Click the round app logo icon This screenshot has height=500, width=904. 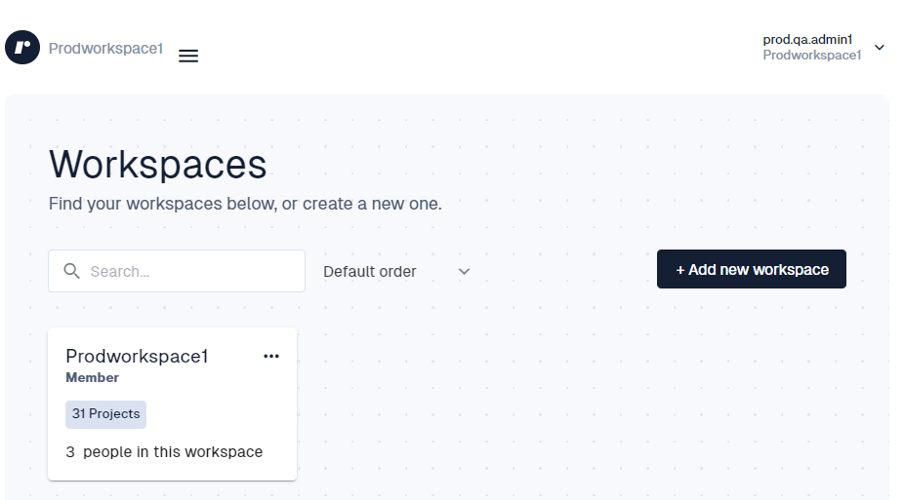tap(22, 47)
